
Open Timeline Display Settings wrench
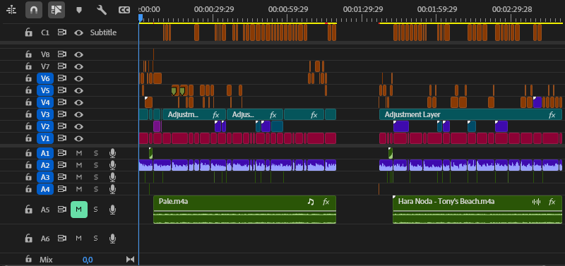click(x=102, y=10)
